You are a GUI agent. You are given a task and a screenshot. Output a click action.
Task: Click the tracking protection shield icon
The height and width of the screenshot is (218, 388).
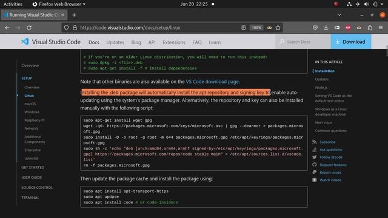click(x=66, y=28)
